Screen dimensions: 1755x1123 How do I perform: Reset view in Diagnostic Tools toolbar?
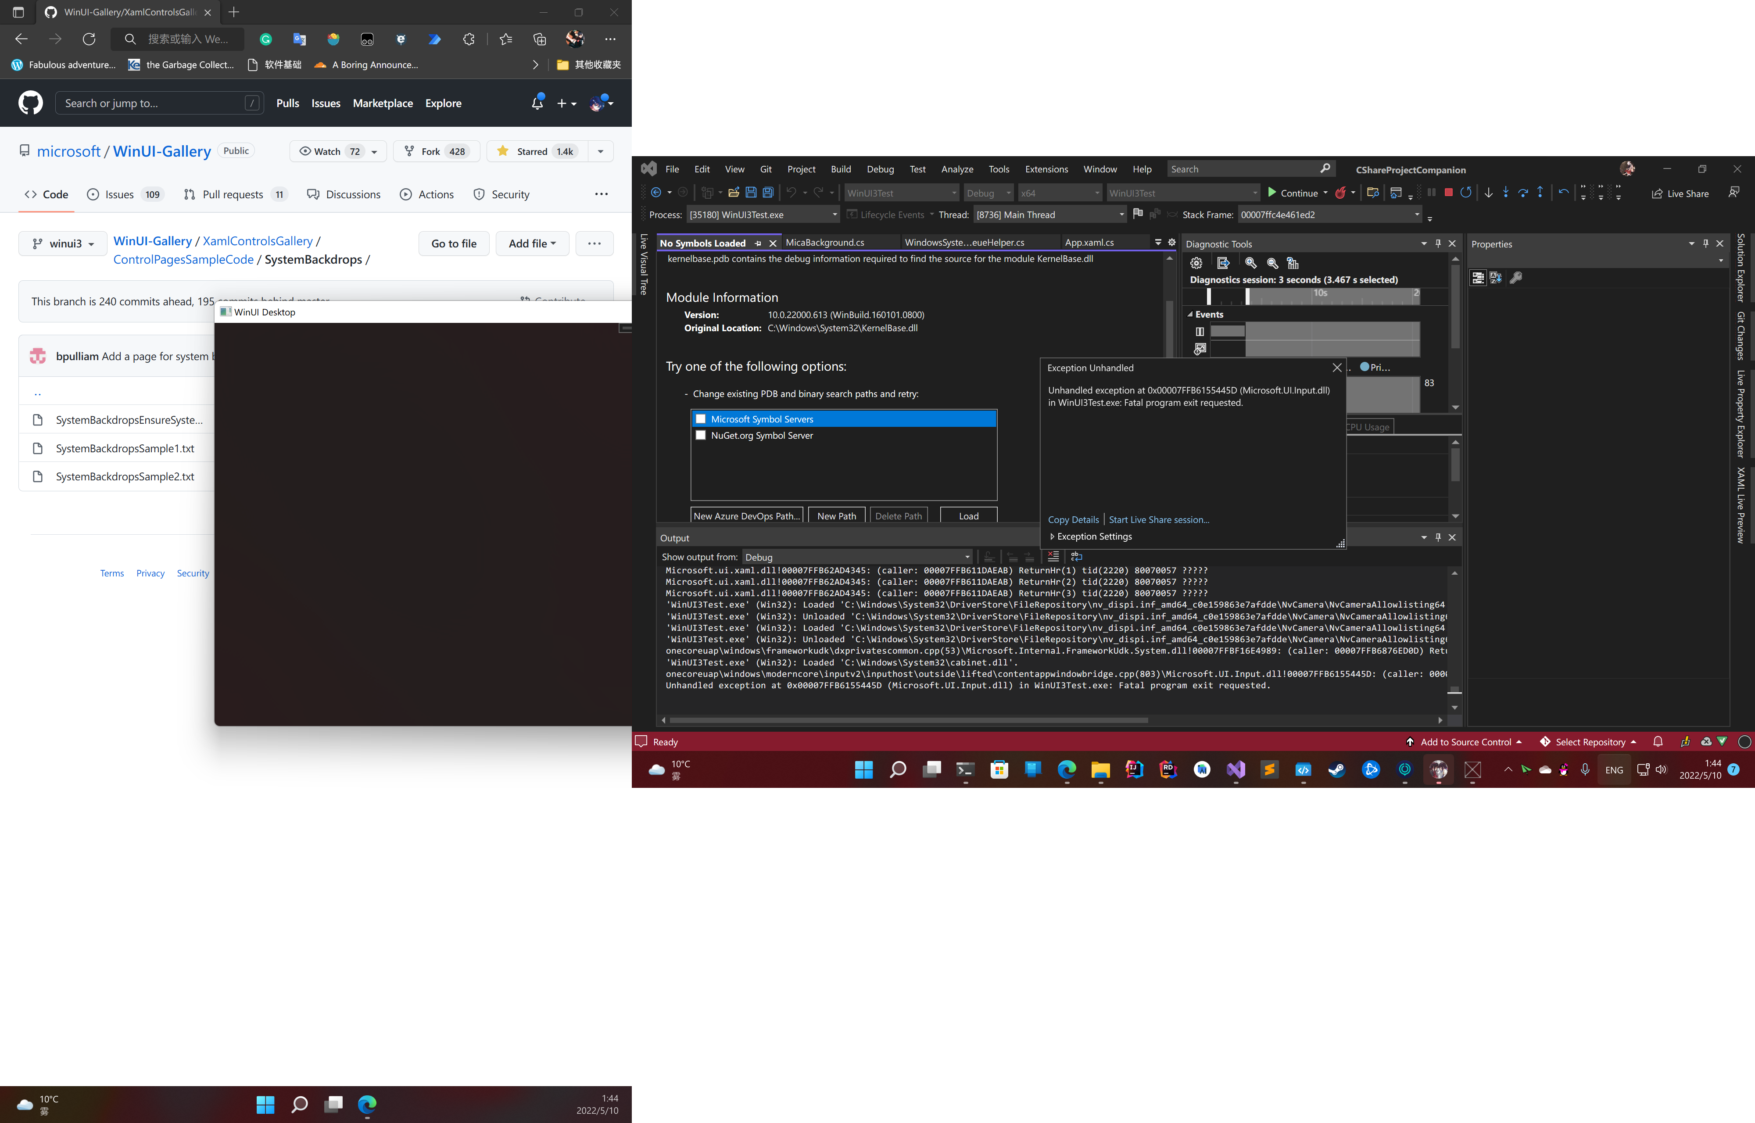(1293, 263)
